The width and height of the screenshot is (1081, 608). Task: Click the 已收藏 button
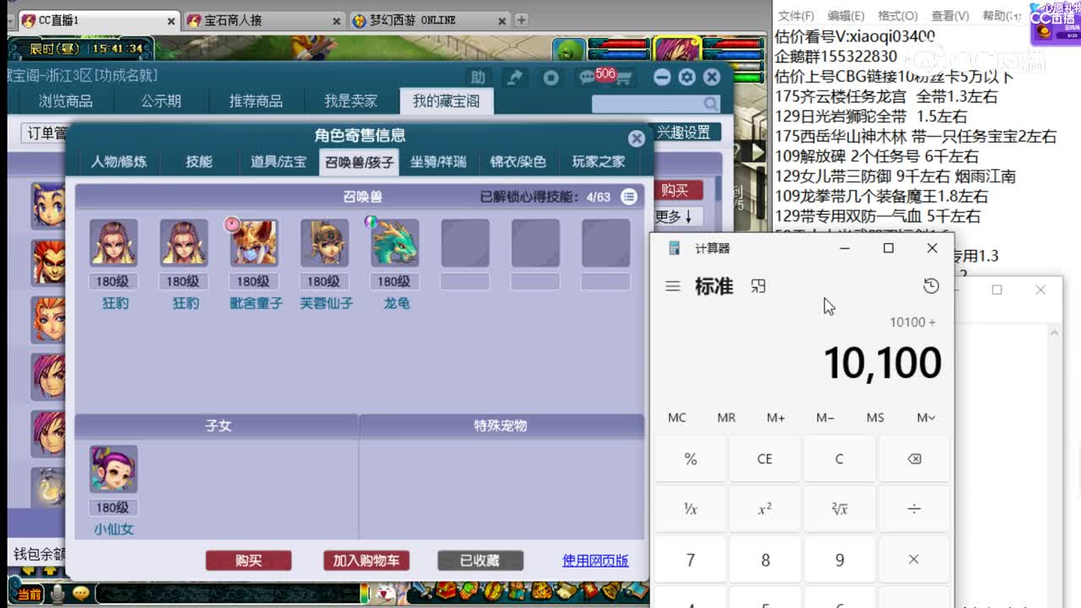(x=480, y=561)
